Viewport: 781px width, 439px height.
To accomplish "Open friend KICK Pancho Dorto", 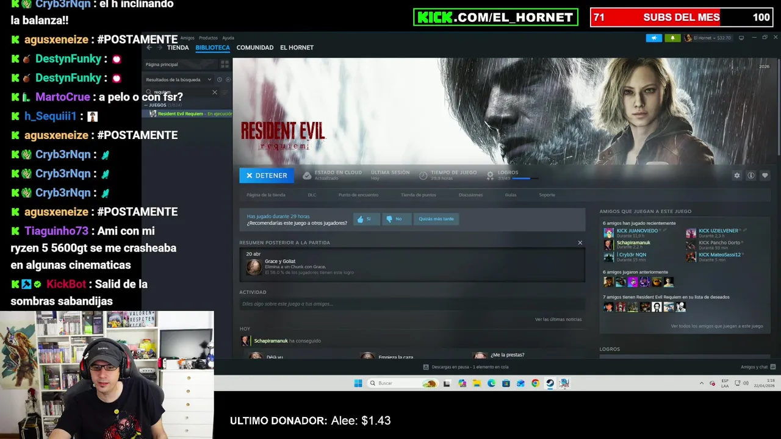I will [719, 243].
